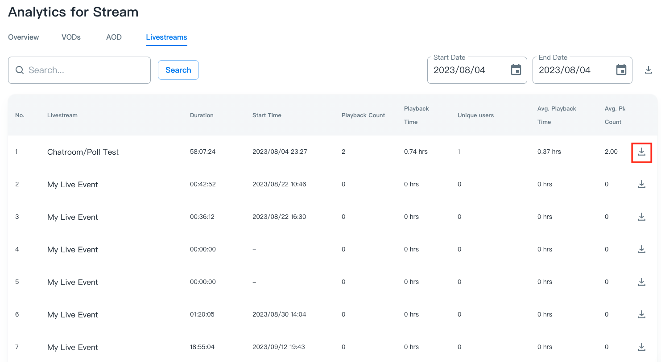Click the export all download icon beside End Date
Screen dimensions: 661x362
coord(649,70)
